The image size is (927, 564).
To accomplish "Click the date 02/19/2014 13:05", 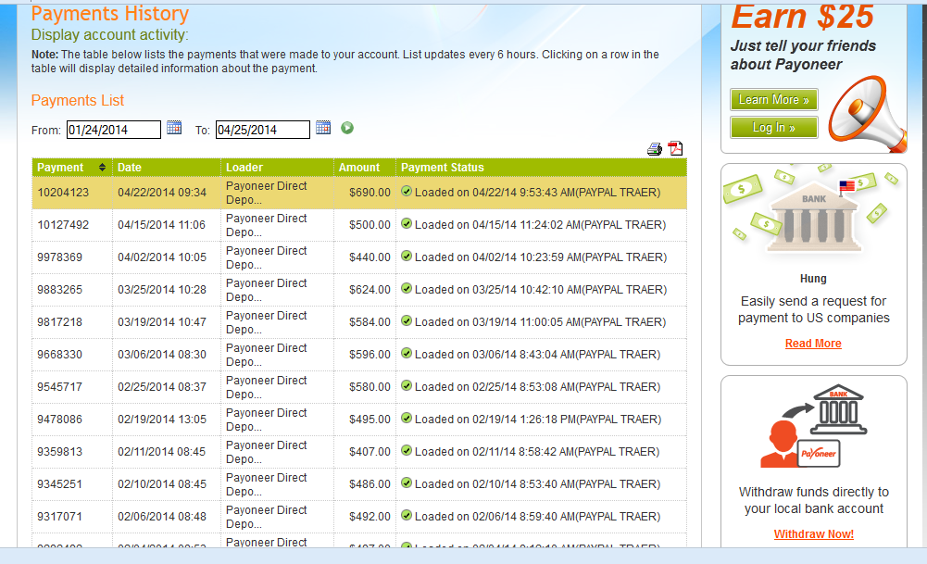I will [162, 420].
